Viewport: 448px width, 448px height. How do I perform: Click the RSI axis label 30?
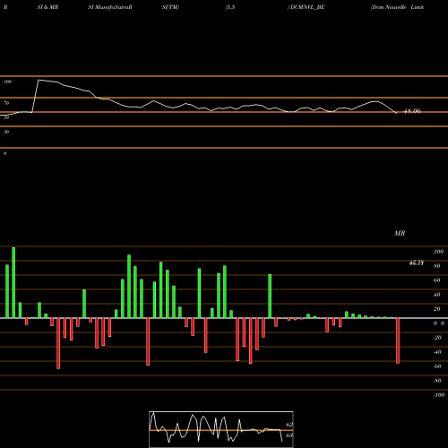(6, 132)
